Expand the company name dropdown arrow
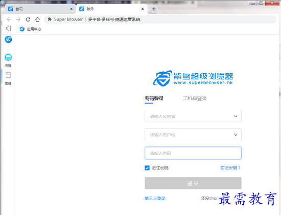281x215 pixels. click(236, 116)
